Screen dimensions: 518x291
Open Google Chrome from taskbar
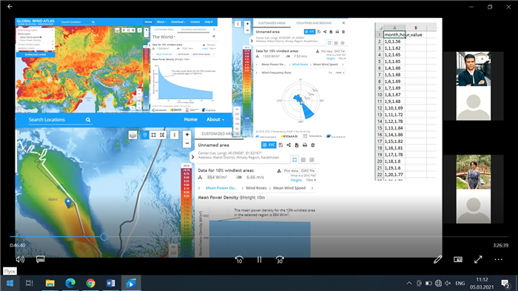[90, 284]
